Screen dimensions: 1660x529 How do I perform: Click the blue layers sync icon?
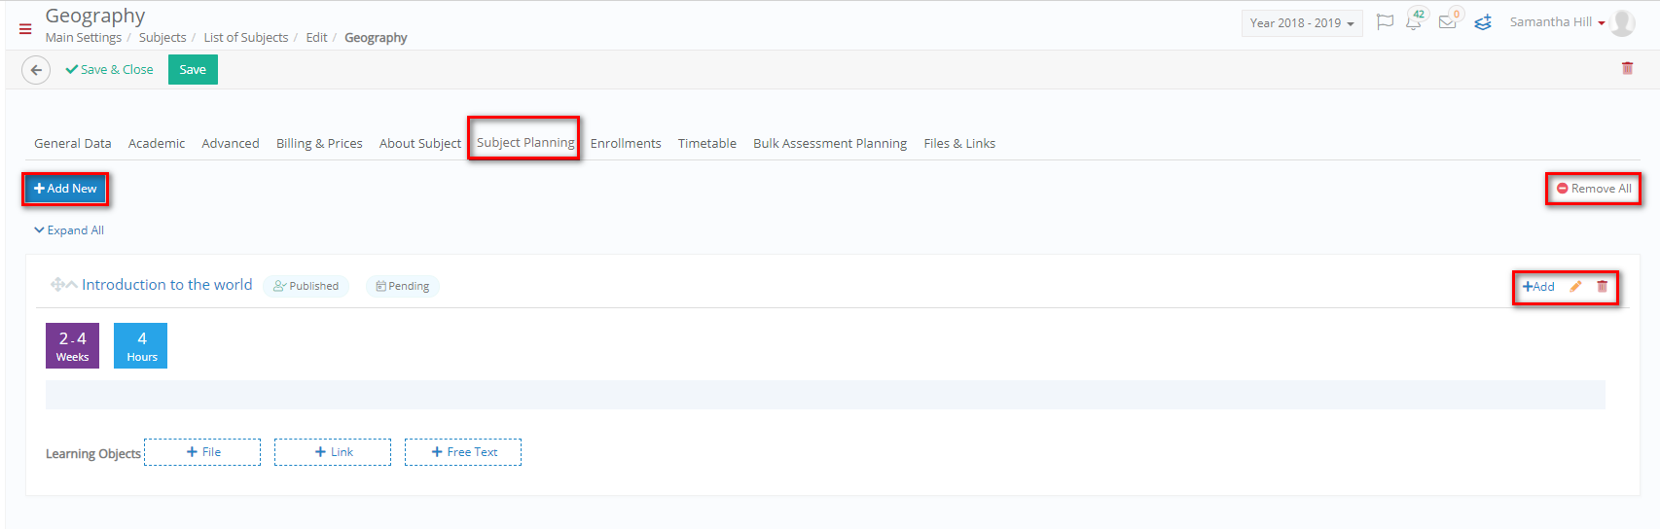pos(1483,22)
